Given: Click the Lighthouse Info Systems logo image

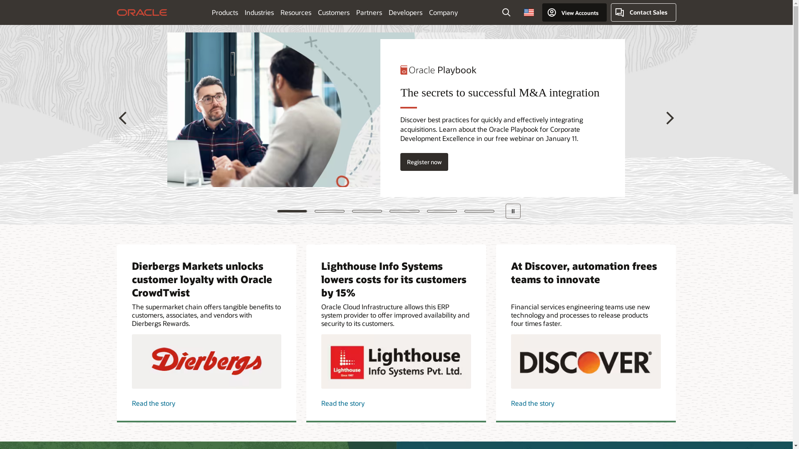Looking at the screenshot, I should tap(396, 361).
